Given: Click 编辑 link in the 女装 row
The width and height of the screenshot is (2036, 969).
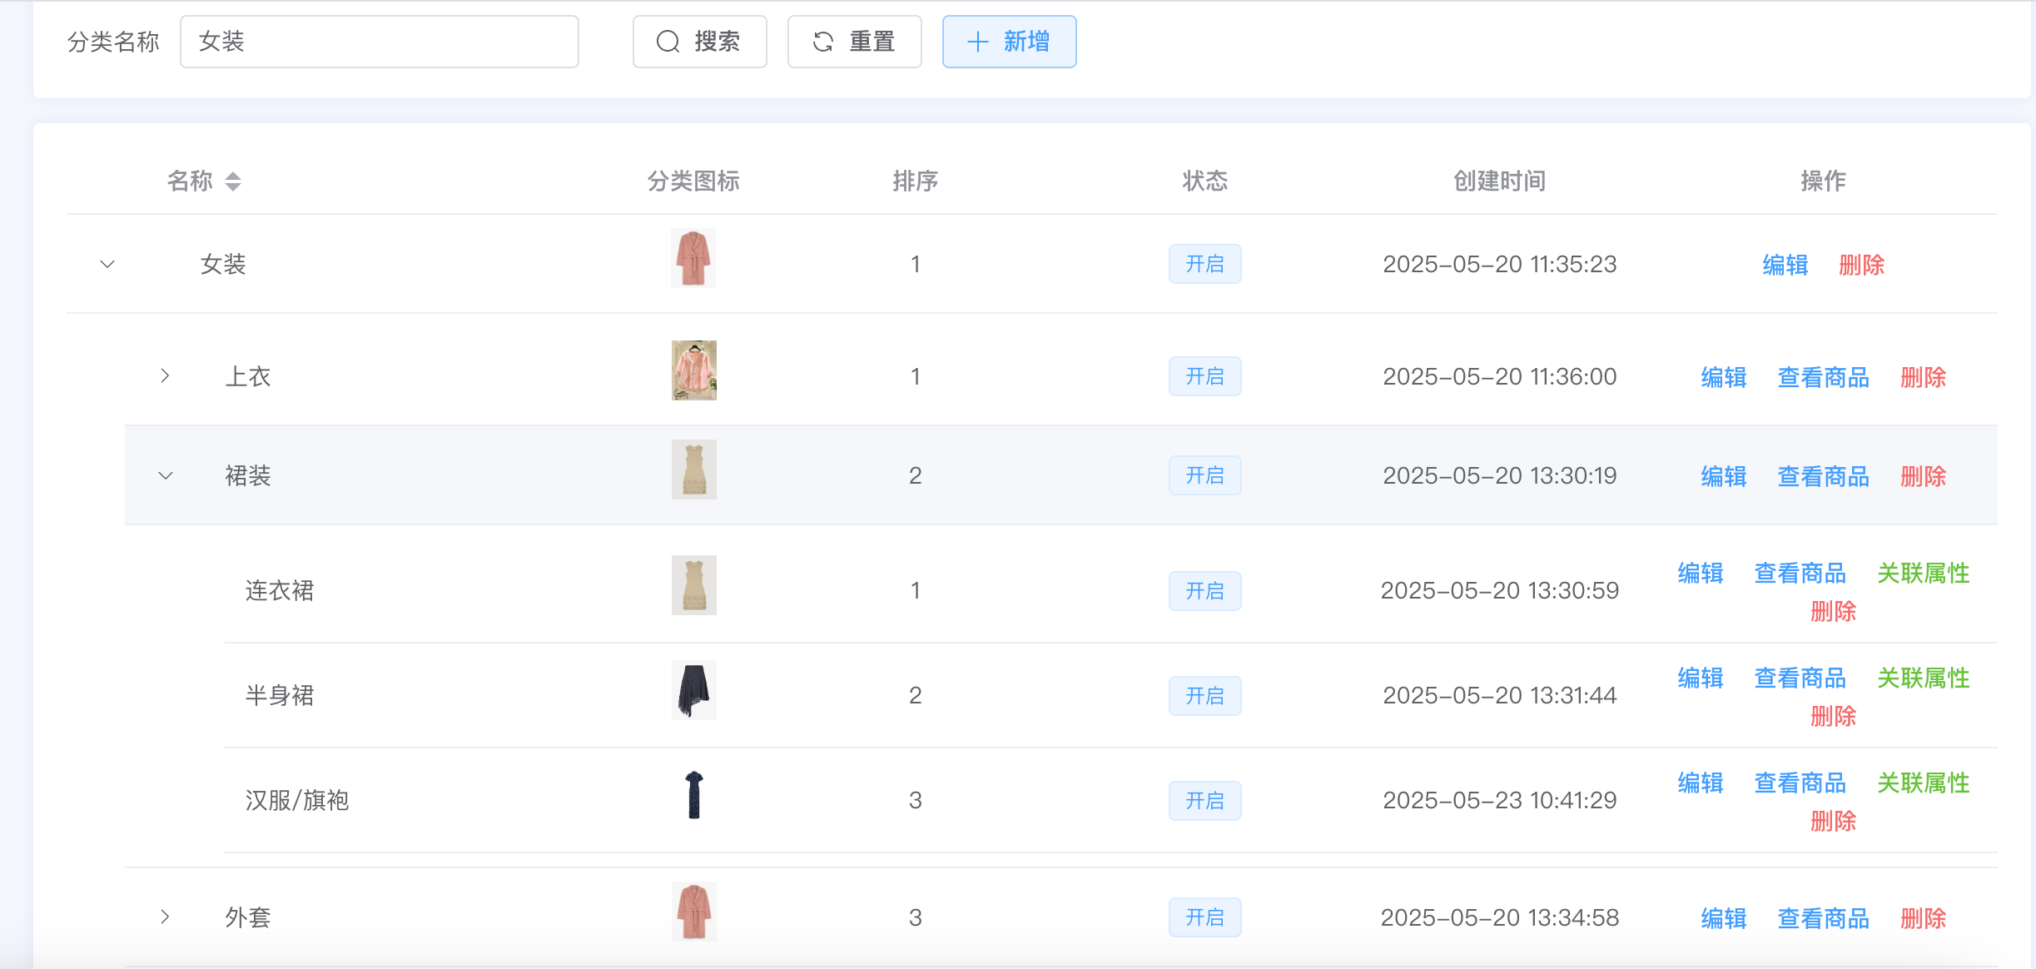Looking at the screenshot, I should [x=1785, y=266].
